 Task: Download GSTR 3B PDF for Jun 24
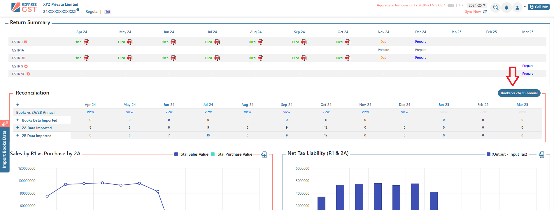click(x=173, y=58)
